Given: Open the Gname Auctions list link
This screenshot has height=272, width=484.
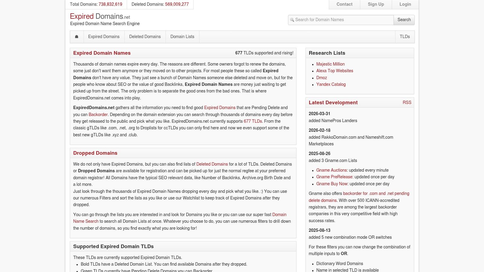Looking at the screenshot, I should 331,170.
